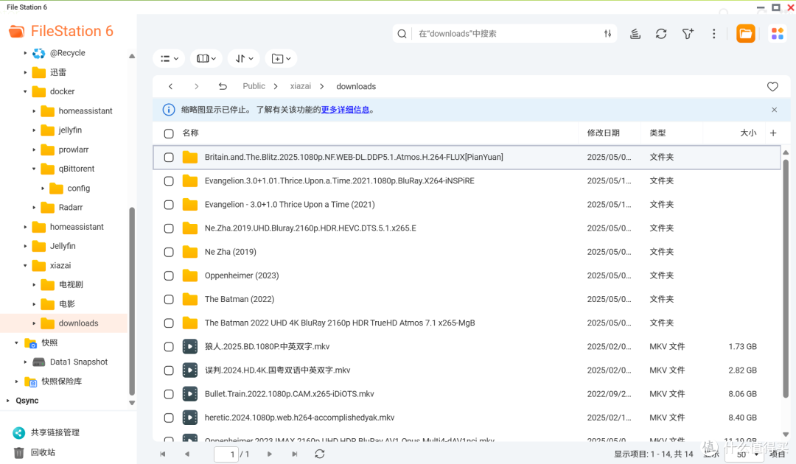Click the FileStation 6 logo
The image size is (796, 464).
tap(61, 32)
